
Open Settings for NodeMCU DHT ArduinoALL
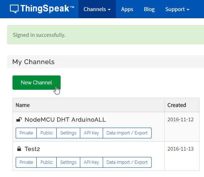(x=68, y=133)
